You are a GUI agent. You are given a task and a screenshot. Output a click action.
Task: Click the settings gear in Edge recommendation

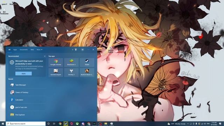click(12, 62)
